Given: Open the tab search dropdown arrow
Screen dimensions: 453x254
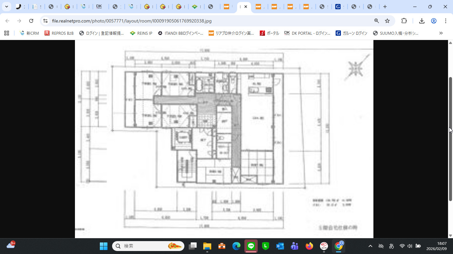Looking at the screenshot, I should coord(6,7).
